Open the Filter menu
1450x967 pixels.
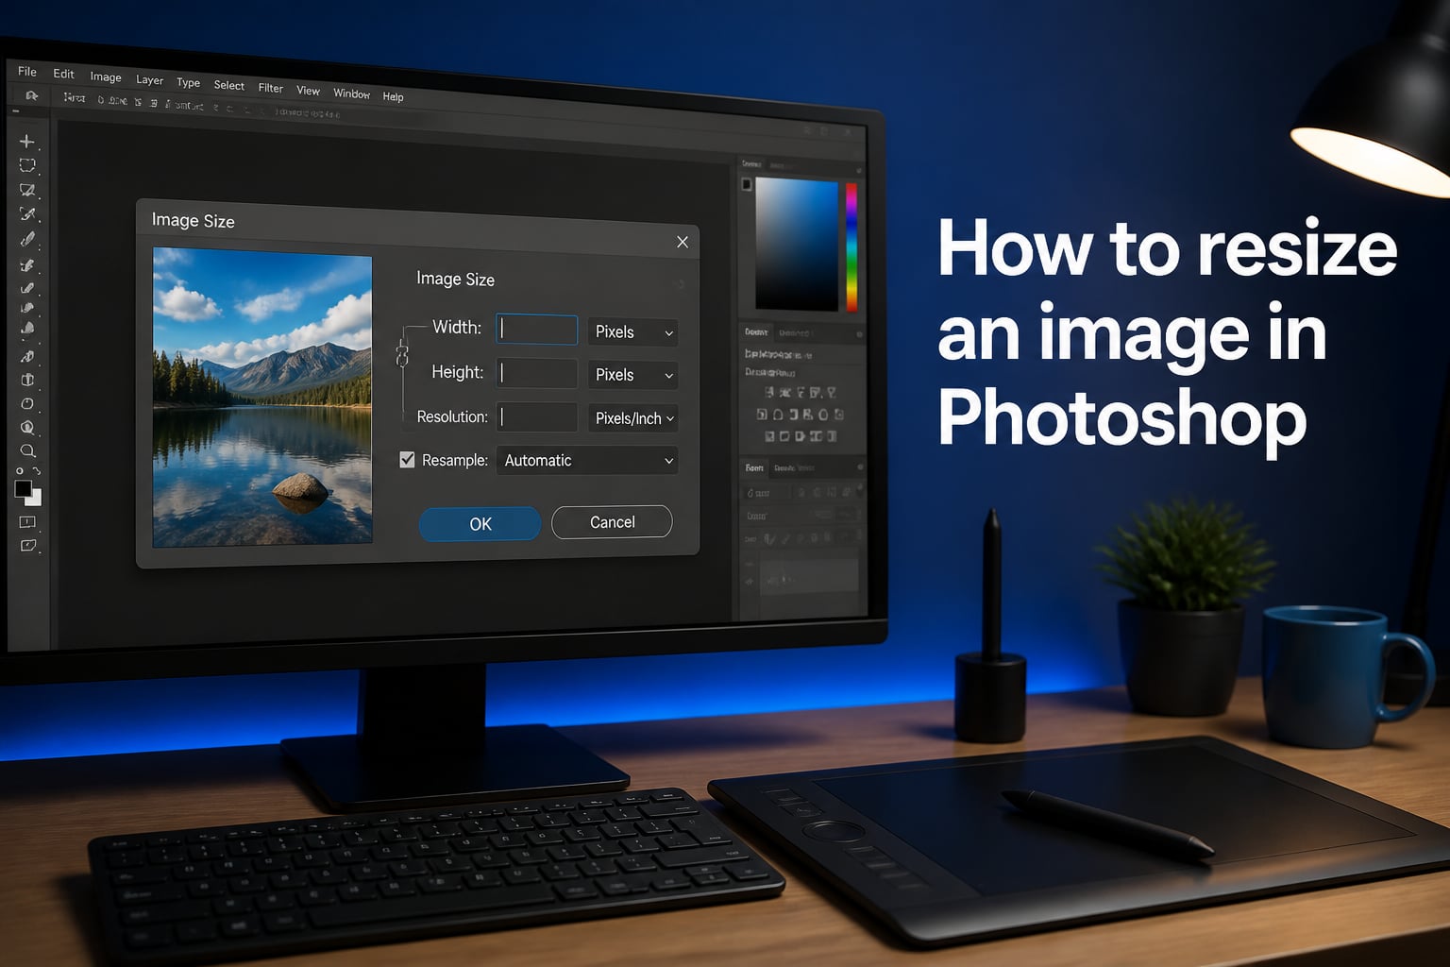(271, 88)
